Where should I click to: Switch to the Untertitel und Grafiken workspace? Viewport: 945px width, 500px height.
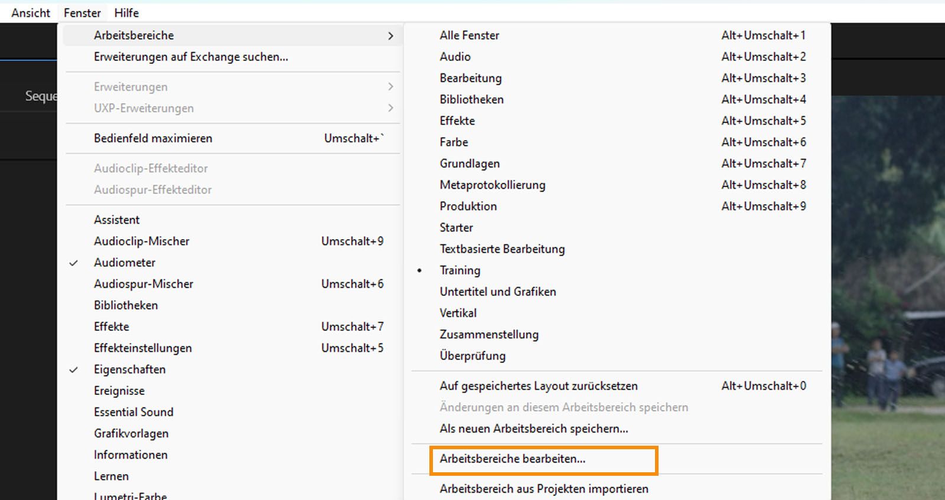click(497, 292)
